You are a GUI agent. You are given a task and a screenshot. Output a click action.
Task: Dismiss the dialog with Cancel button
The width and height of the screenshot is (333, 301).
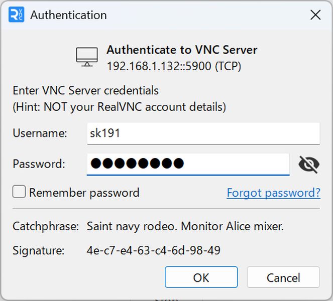coord(283,277)
